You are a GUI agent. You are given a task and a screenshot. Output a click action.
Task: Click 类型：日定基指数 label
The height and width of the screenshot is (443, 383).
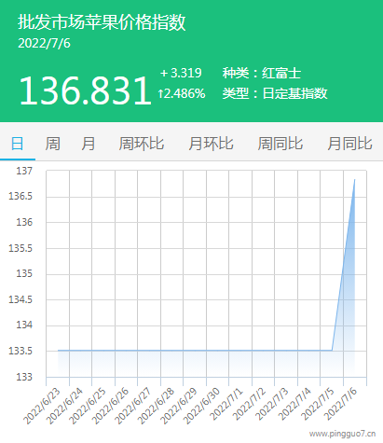[275, 93]
